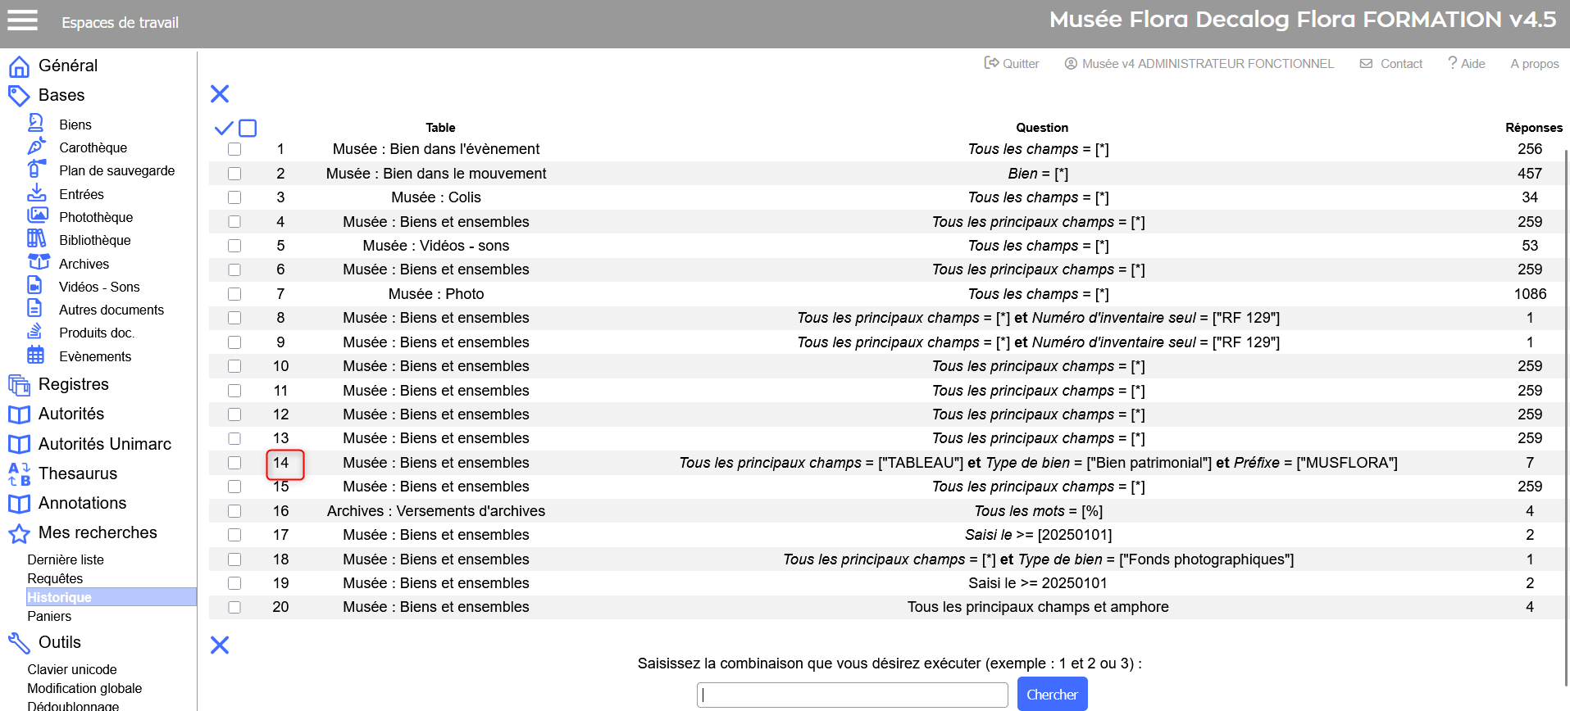Click the Chercher button
This screenshot has height=711, width=1570.
coord(1052,695)
